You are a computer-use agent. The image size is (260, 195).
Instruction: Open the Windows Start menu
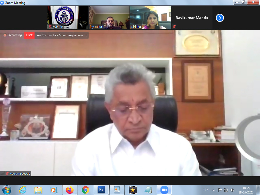[7, 190]
